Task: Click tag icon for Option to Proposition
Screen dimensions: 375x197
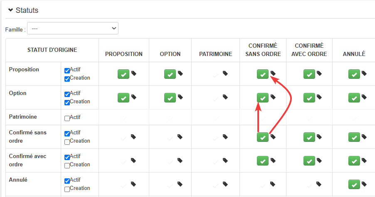Action: pyautogui.click(x=134, y=97)
